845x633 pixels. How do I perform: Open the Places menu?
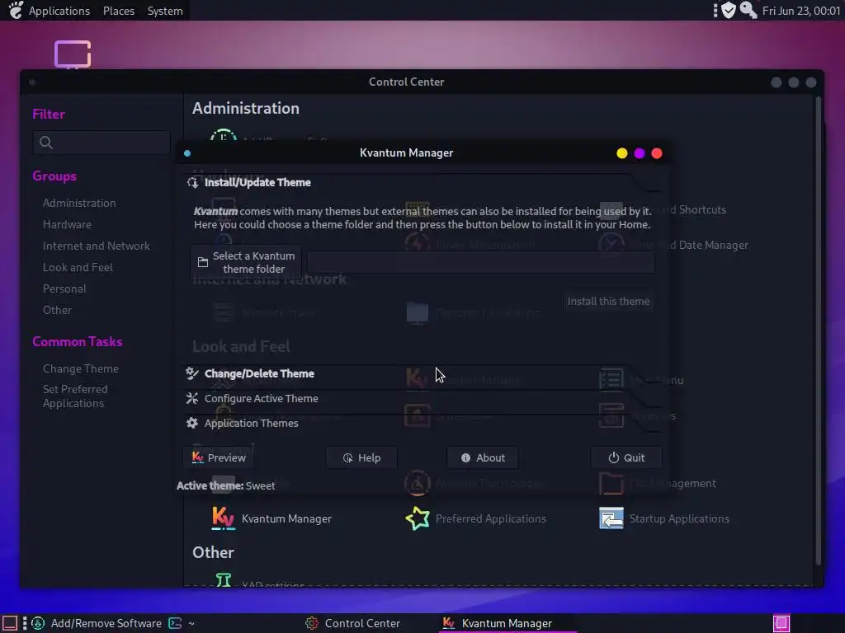(119, 11)
